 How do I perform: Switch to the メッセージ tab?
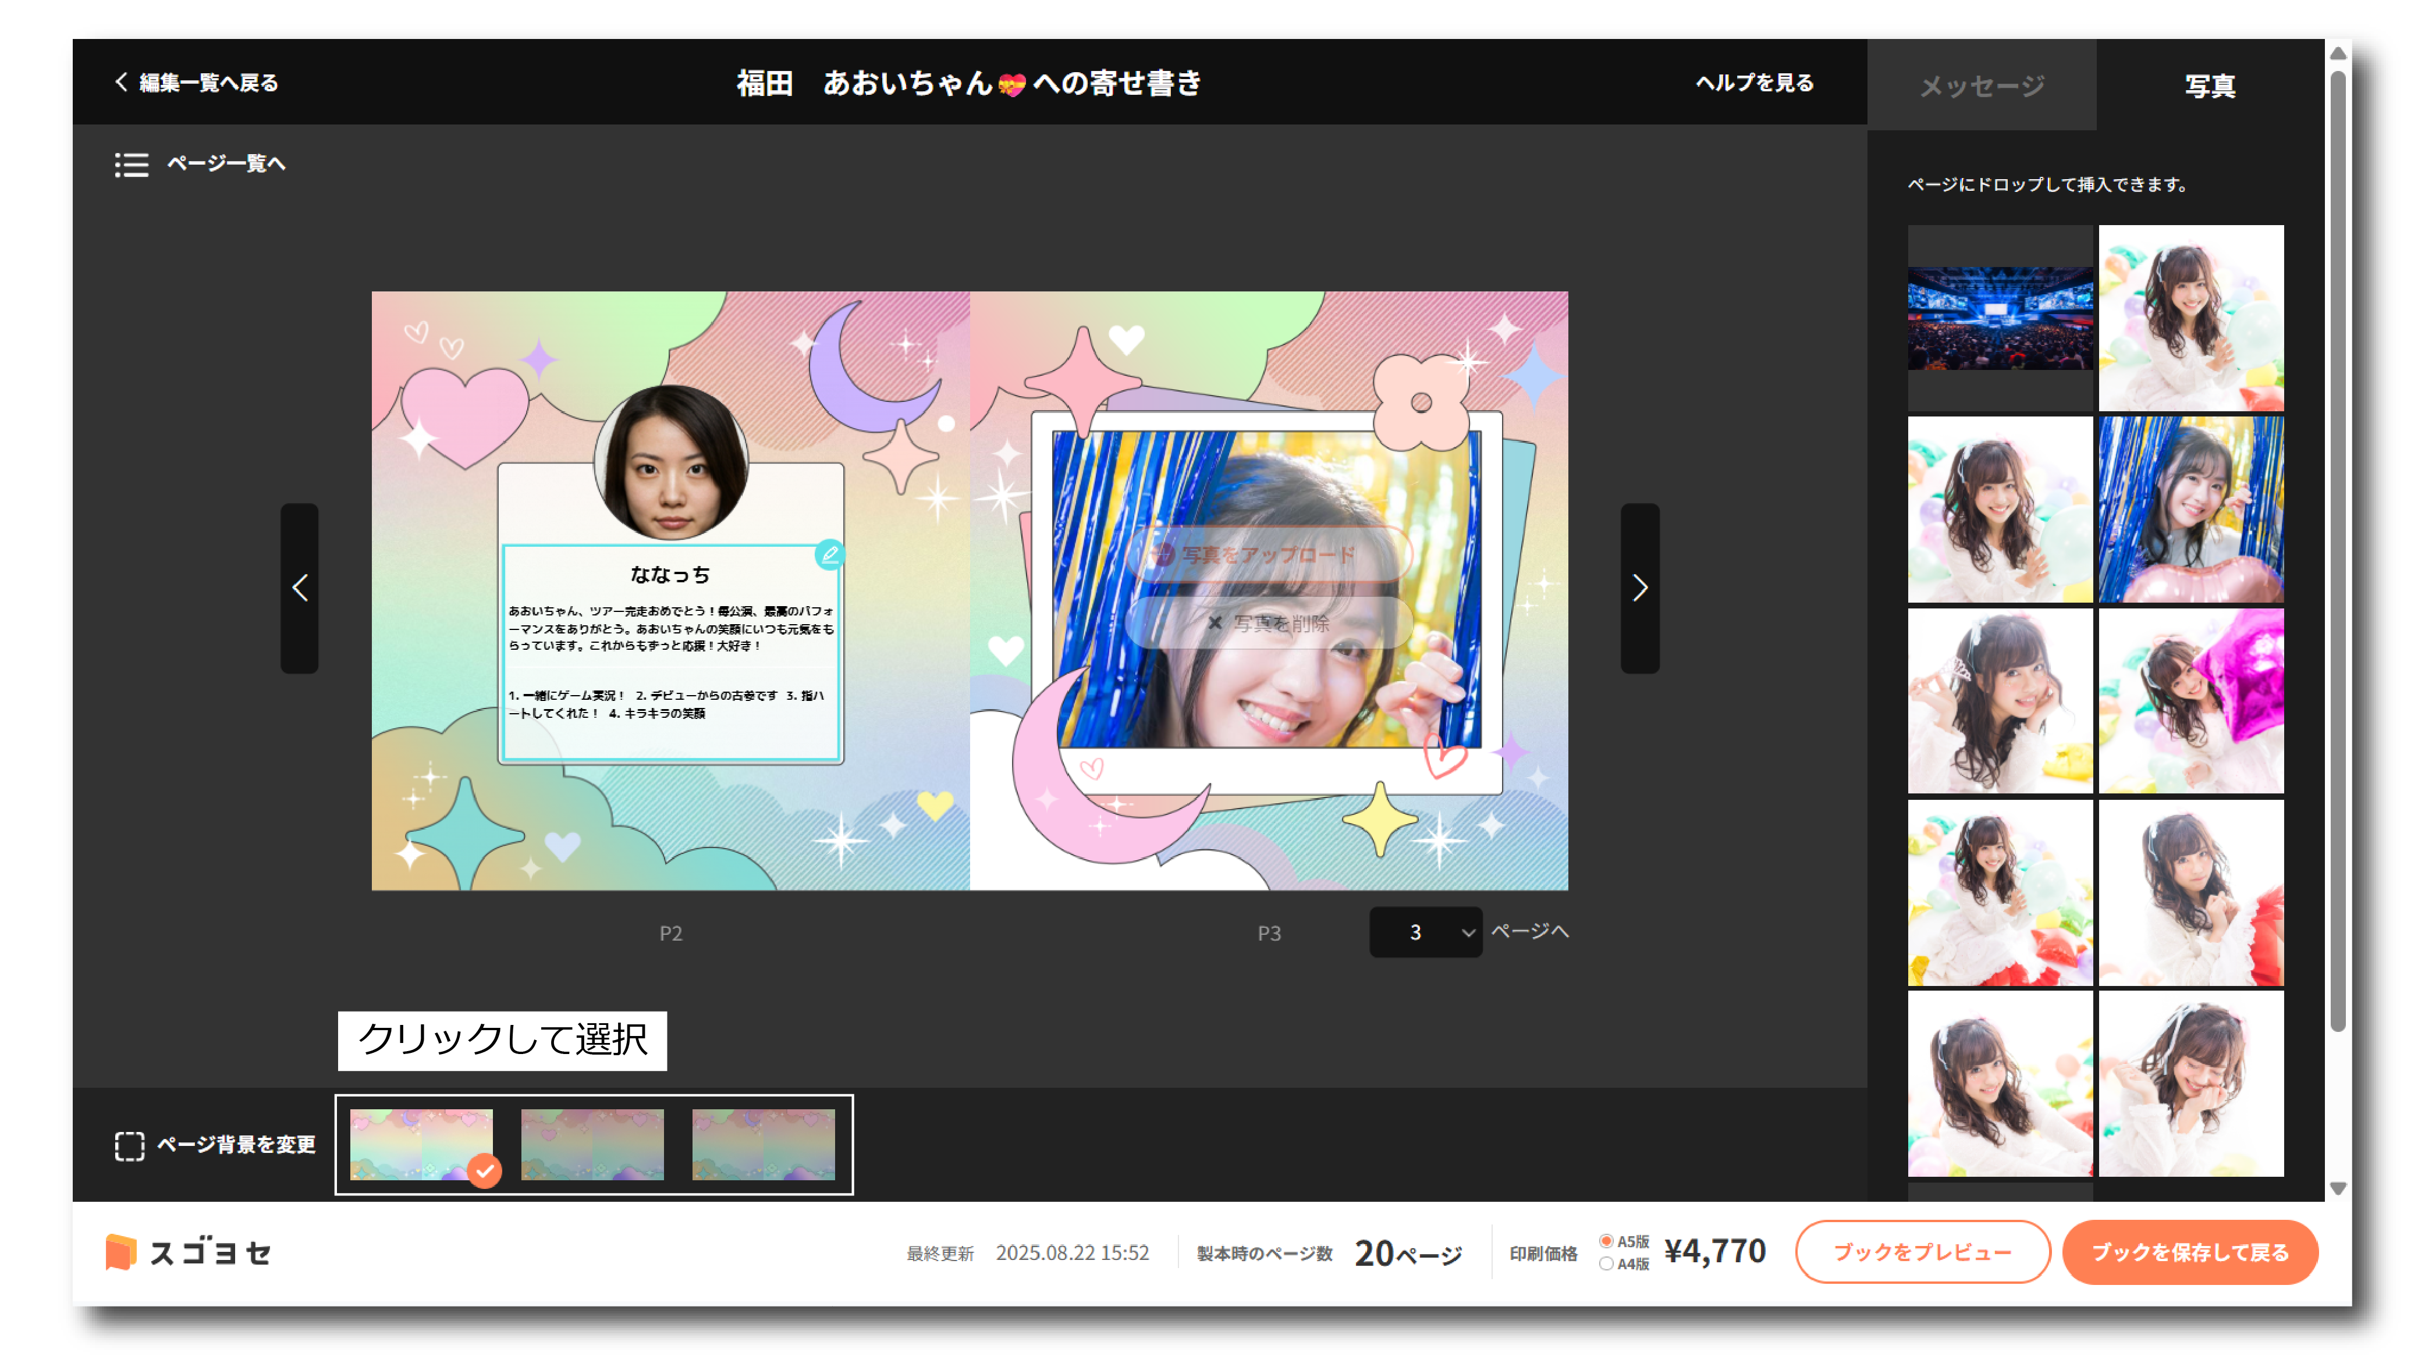[x=1982, y=86]
